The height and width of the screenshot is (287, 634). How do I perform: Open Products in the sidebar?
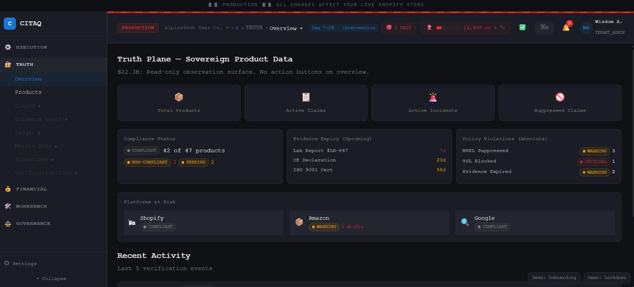53,92
